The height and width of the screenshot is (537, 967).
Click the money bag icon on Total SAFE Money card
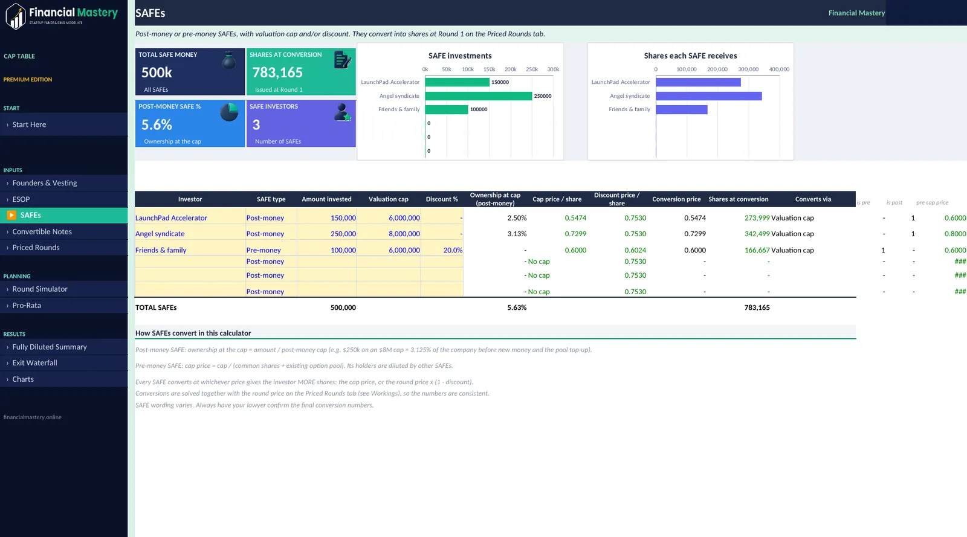[229, 60]
